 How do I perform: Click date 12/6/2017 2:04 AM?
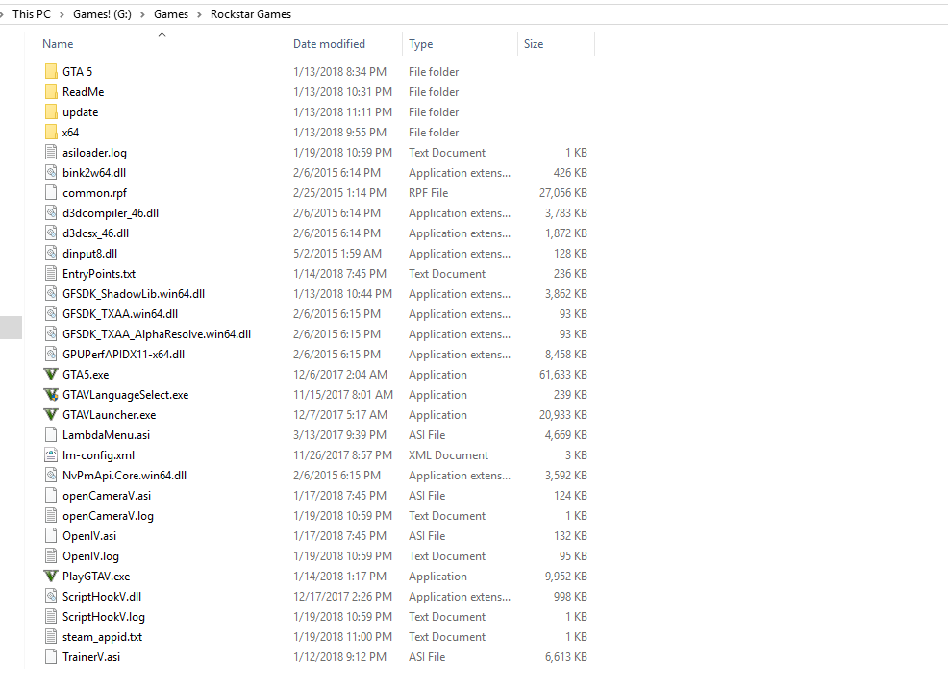tap(340, 375)
